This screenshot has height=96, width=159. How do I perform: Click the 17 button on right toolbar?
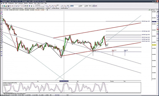157,38
